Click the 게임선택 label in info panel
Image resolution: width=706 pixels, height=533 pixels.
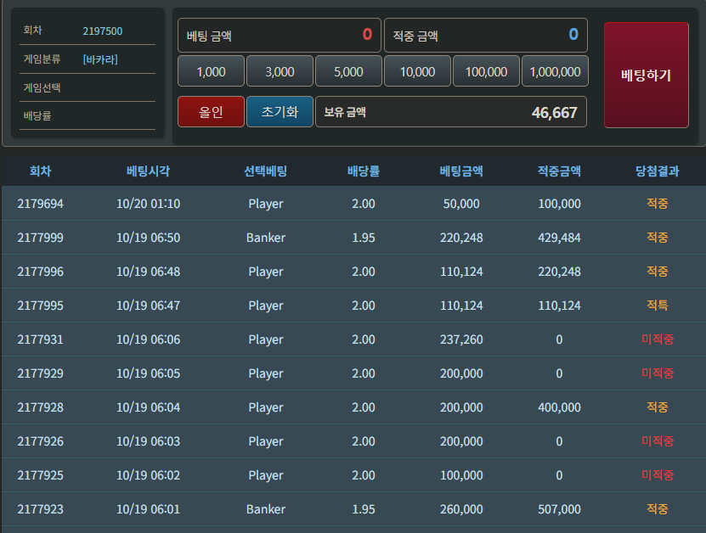[42, 87]
